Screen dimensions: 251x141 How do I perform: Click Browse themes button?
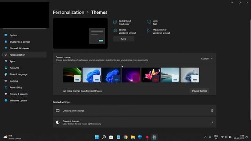[x=199, y=91]
